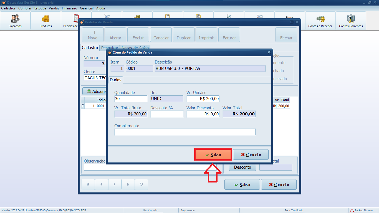The width and height of the screenshot is (379, 213).
Task: Open Contas a Receber icon
Action: click(x=320, y=21)
